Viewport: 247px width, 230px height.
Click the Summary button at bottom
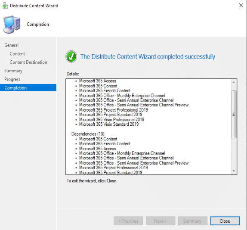pos(192,221)
